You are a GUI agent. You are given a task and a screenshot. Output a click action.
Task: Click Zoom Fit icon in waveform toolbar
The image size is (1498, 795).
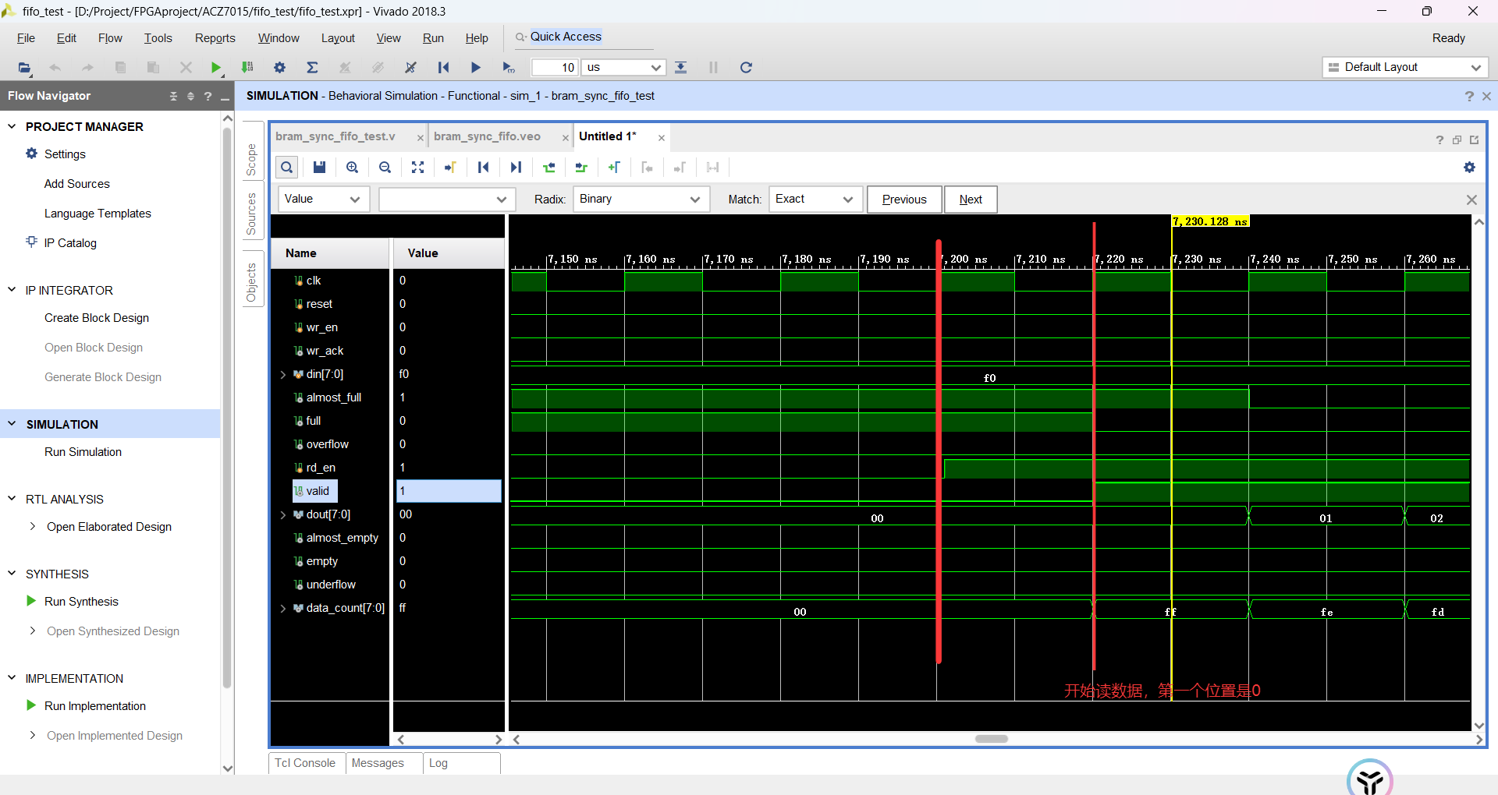(x=417, y=168)
